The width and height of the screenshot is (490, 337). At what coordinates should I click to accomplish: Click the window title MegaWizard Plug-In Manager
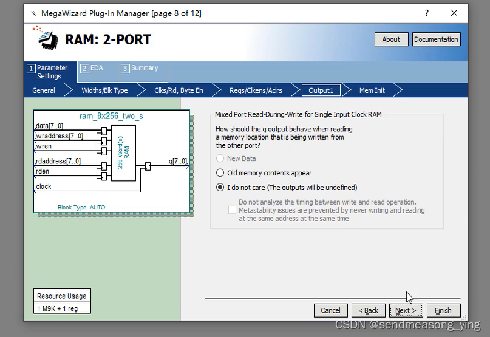coord(121,13)
